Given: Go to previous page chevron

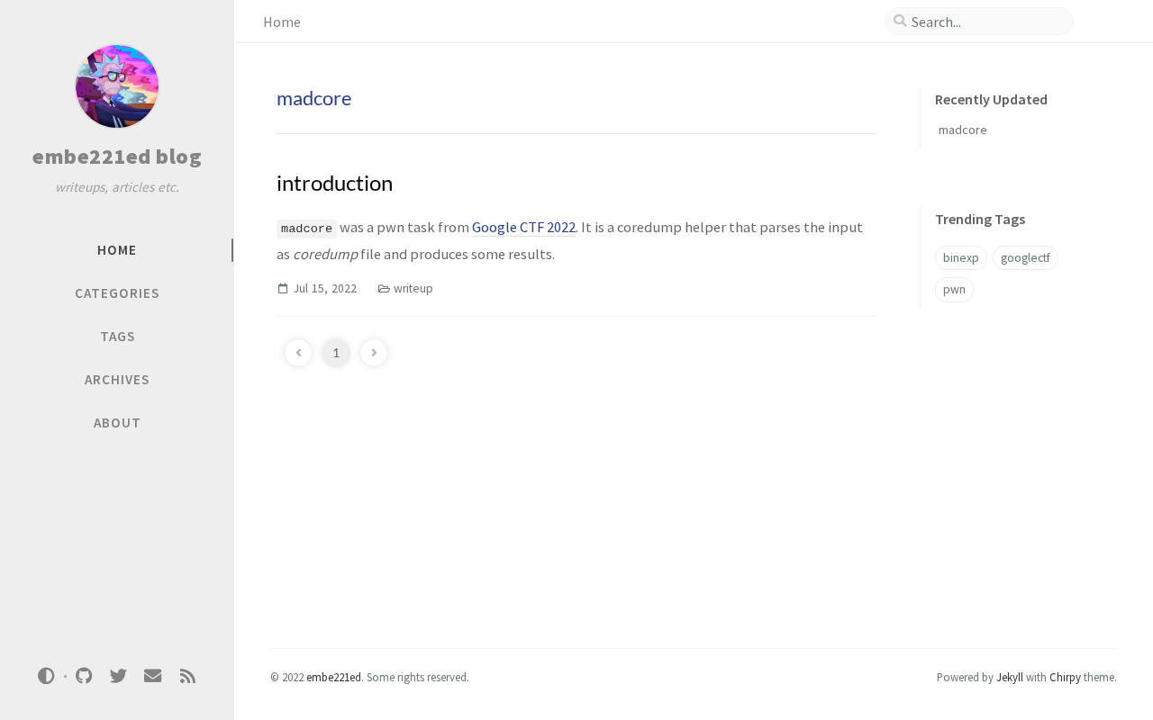Looking at the screenshot, I should pos(298,353).
